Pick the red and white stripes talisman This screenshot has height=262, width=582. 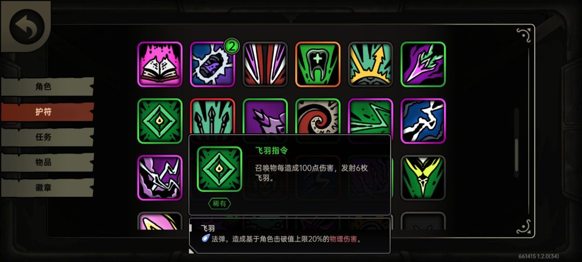pos(265,64)
